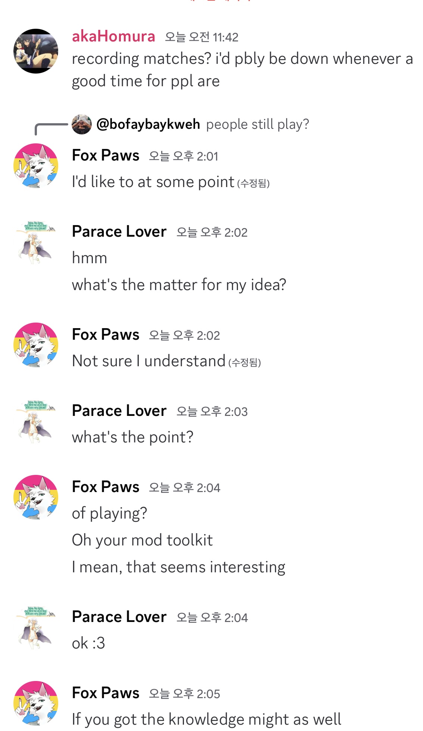423x731 pixels.
Task: Tap the @bofaybaykweh mention in reply
Action: coord(148,124)
